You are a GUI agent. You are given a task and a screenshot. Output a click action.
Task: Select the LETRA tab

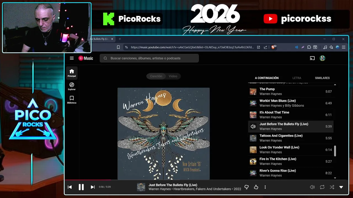(x=297, y=78)
